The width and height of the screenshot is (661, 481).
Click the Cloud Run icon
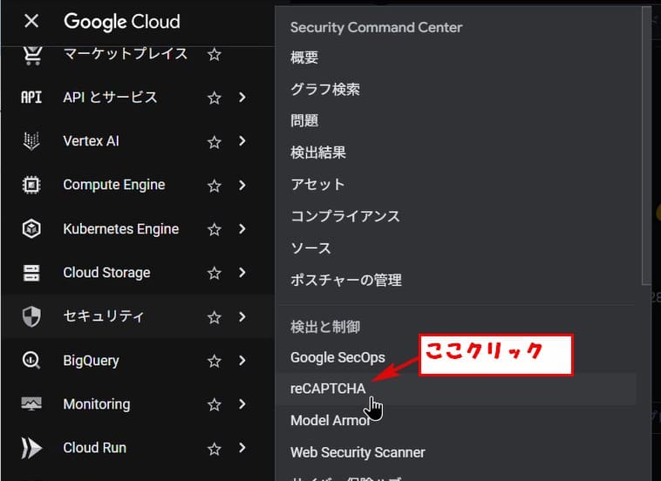(31, 448)
